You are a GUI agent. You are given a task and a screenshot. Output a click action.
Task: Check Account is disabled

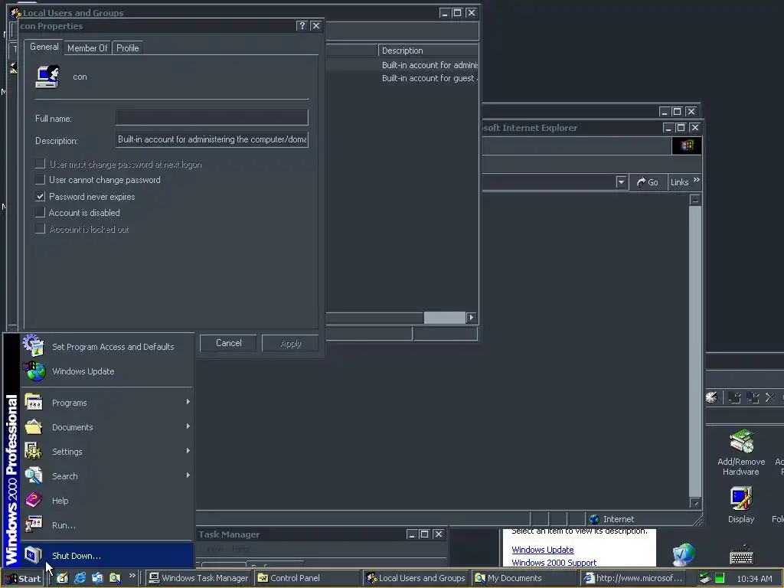tap(40, 213)
